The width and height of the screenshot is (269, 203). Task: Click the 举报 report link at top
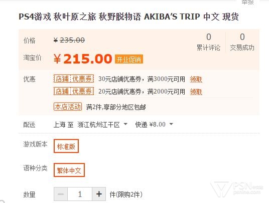coord(248,2)
